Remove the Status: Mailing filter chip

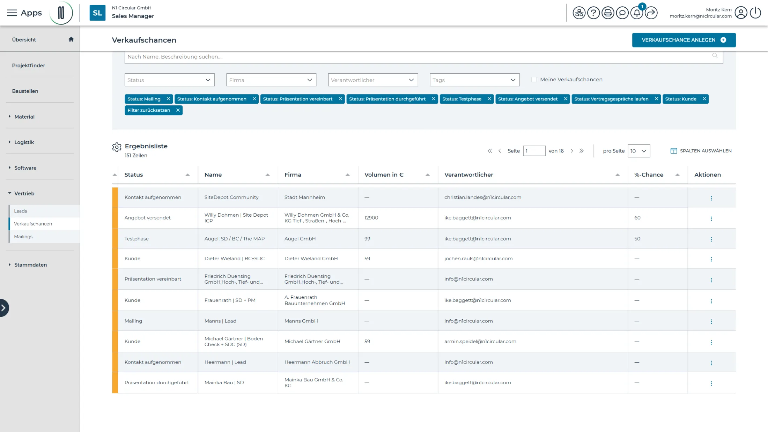pyautogui.click(x=168, y=99)
